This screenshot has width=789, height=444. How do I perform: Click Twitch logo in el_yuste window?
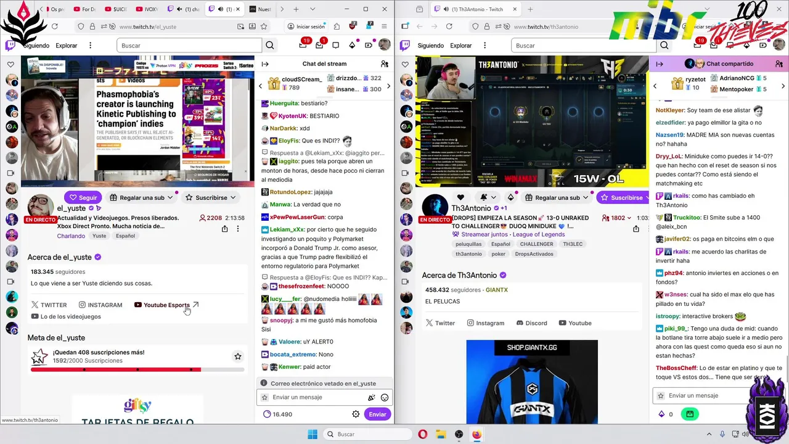pyautogui.click(x=10, y=46)
